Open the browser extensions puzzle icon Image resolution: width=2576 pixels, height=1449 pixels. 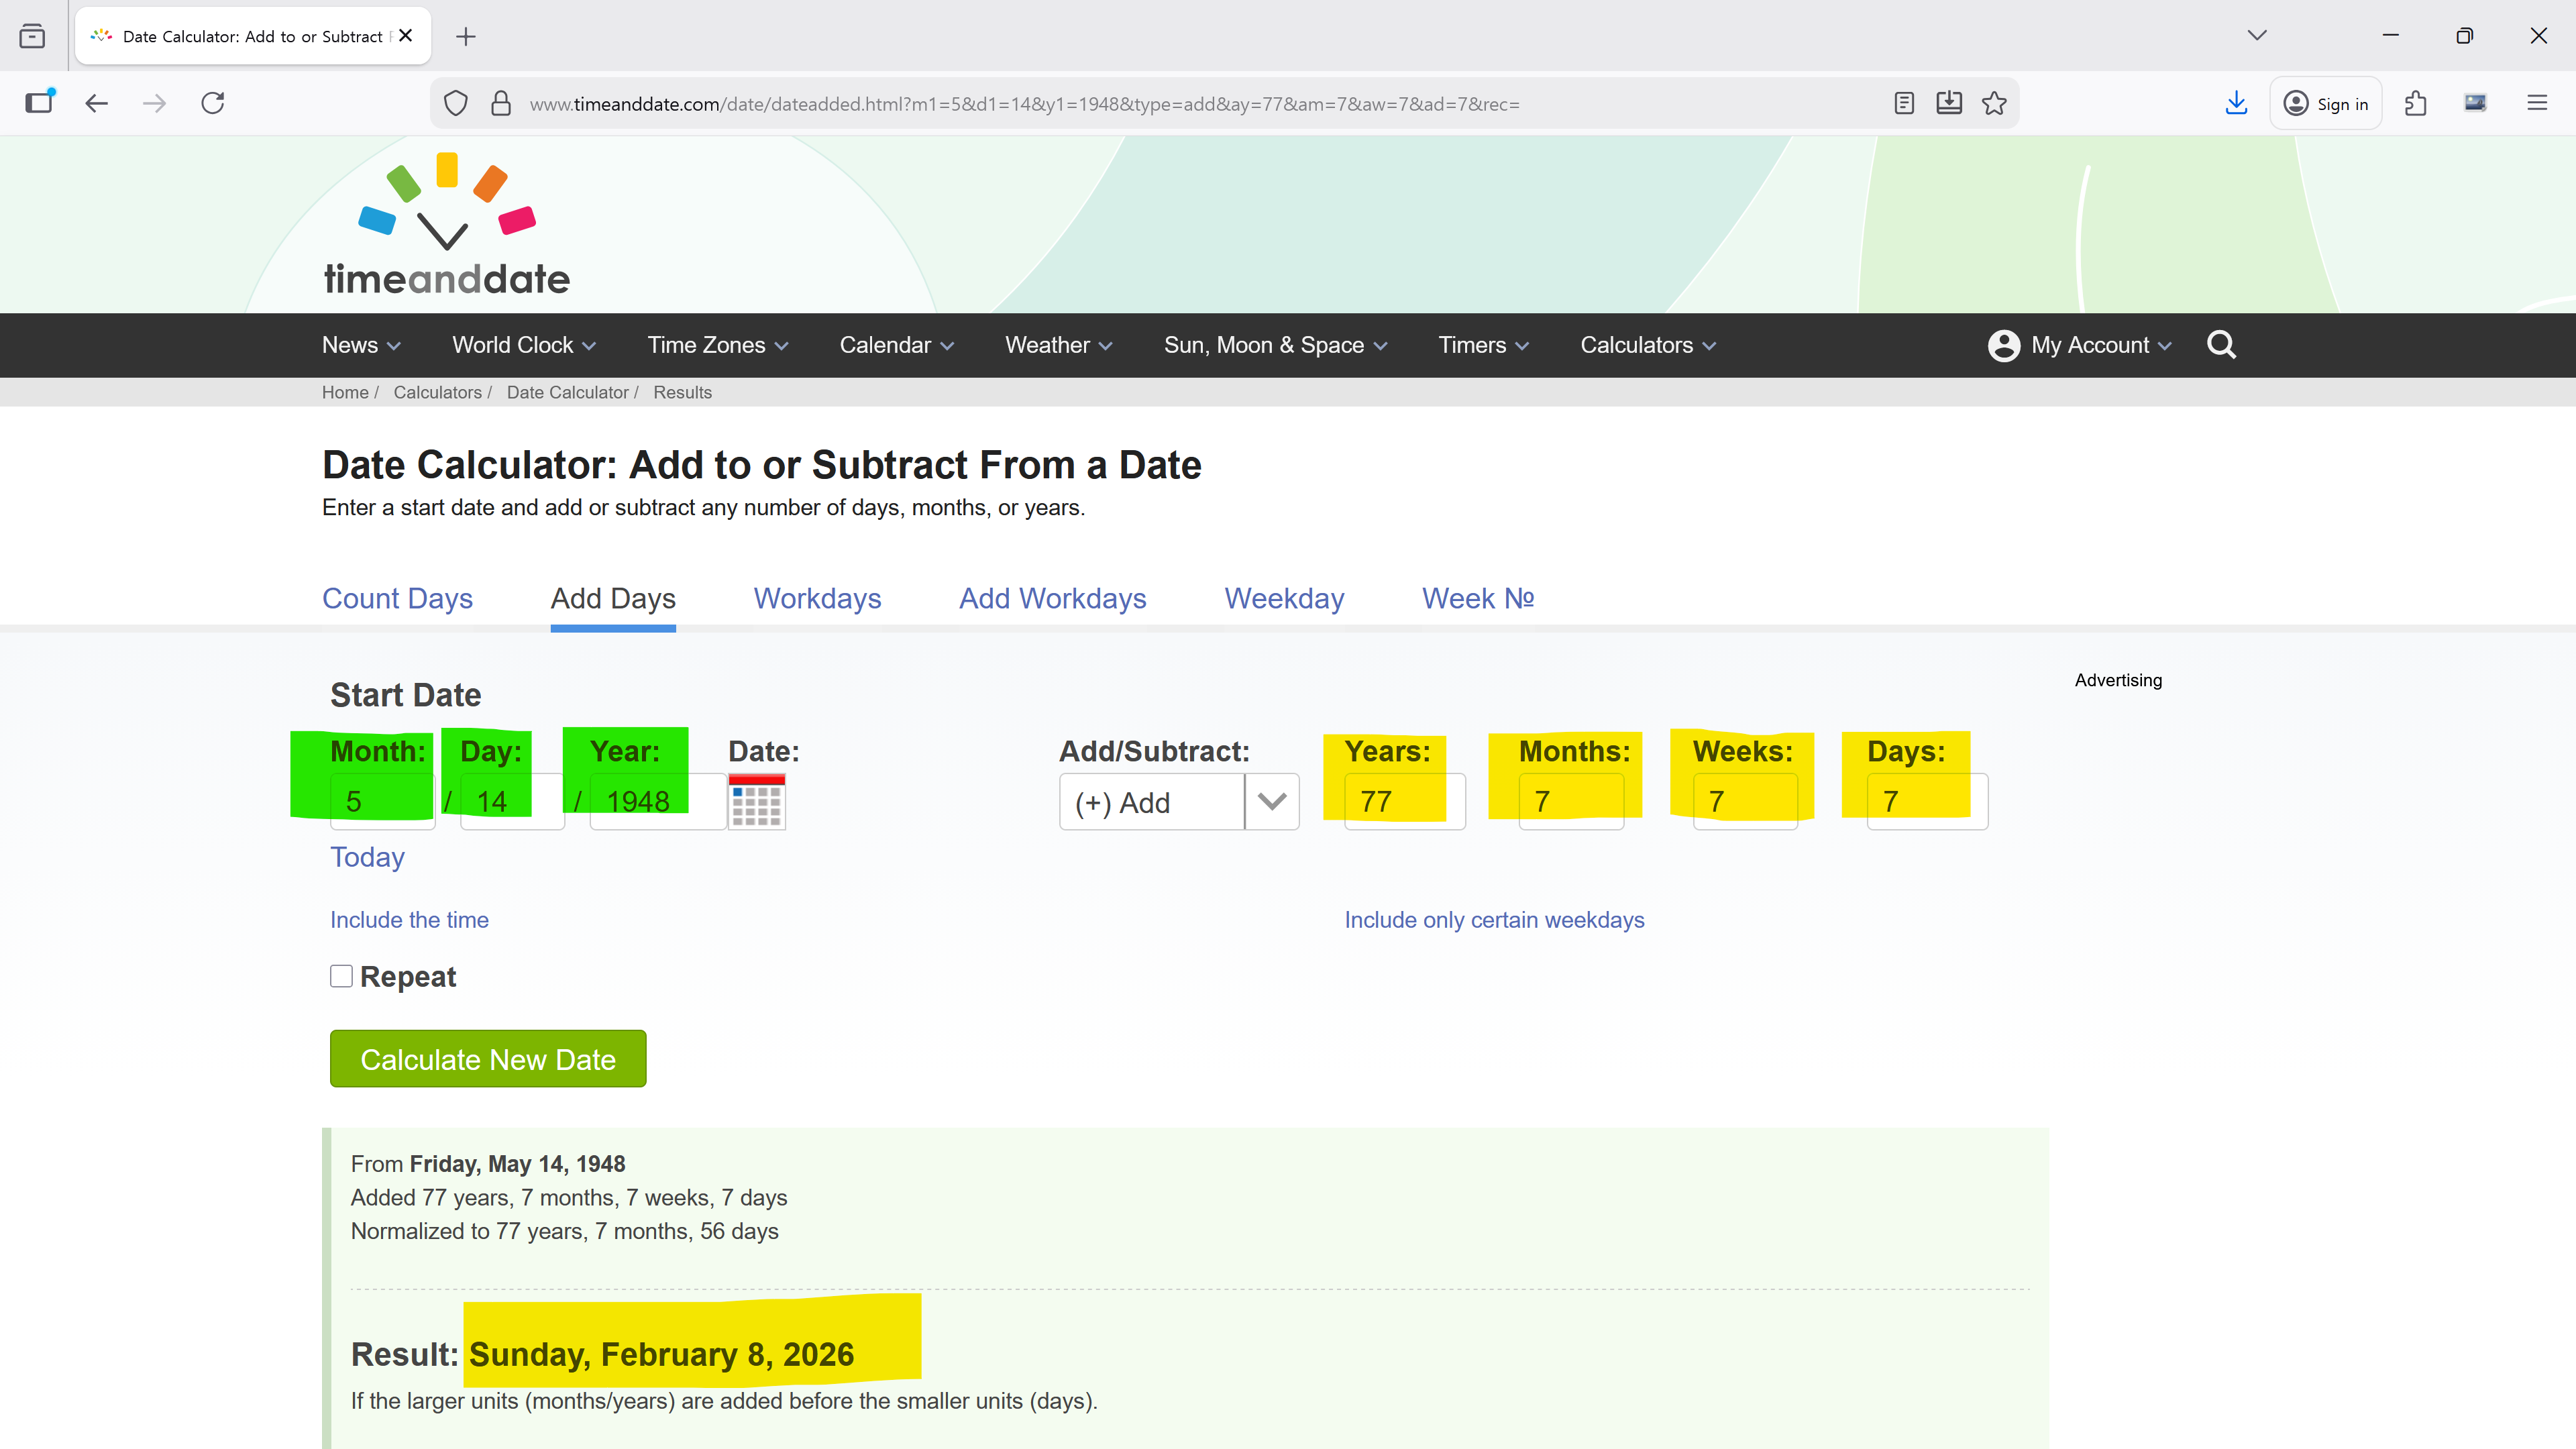[x=2416, y=104]
